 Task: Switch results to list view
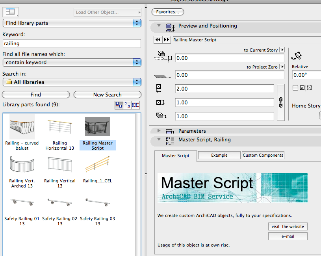point(136,105)
